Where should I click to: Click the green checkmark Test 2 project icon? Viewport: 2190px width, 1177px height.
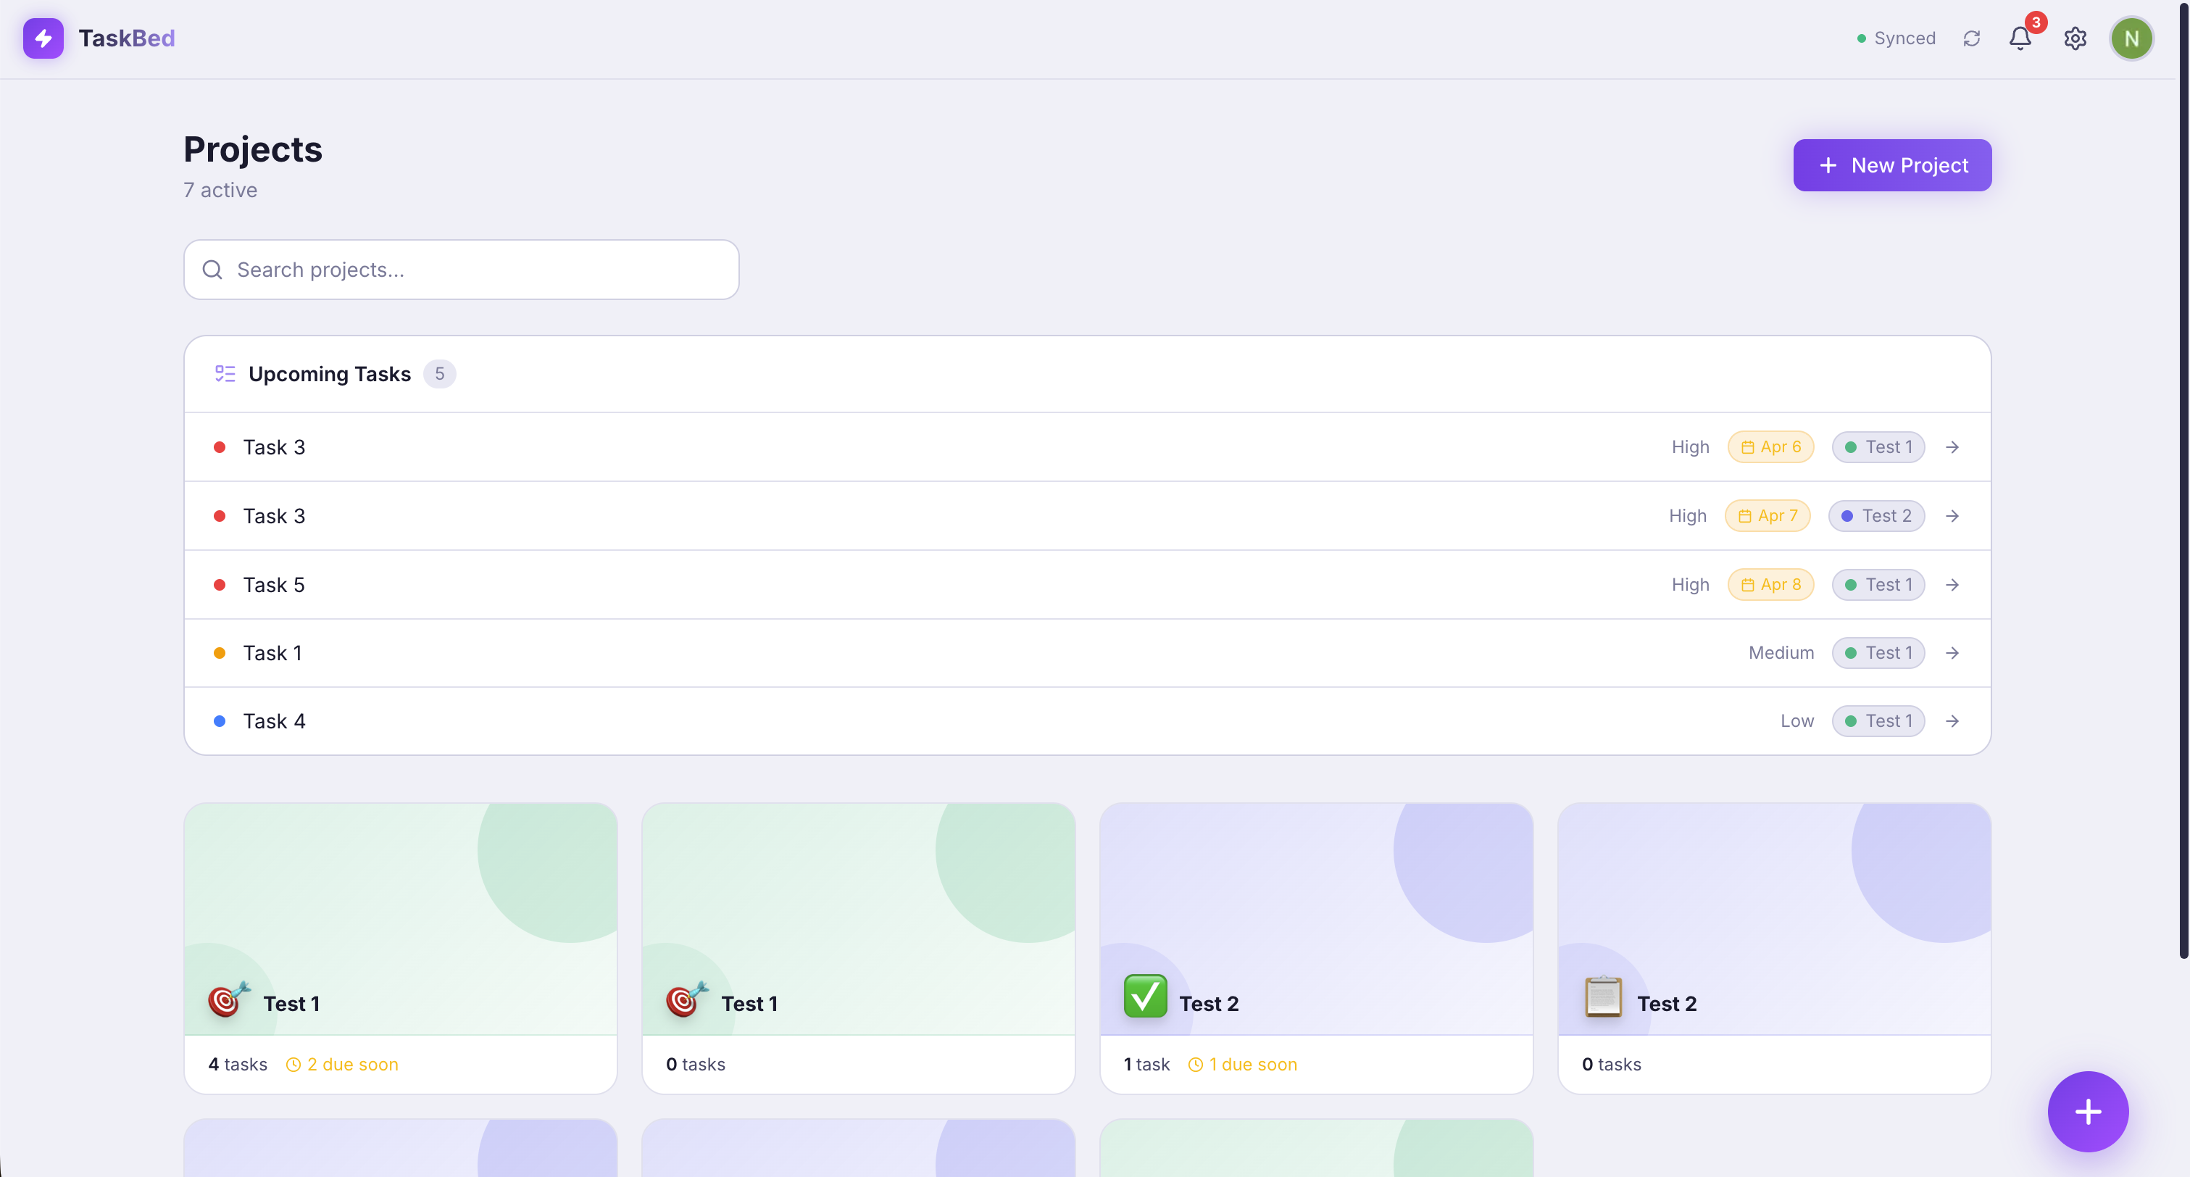pyautogui.click(x=1145, y=997)
